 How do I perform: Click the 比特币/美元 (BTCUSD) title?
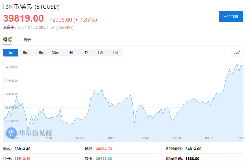[31, 7]
